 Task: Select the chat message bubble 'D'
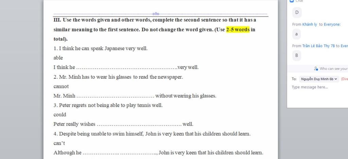tap(297, 13)
